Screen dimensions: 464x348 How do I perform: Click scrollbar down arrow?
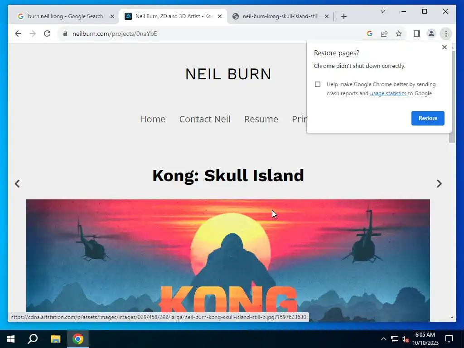pos(452,318)
